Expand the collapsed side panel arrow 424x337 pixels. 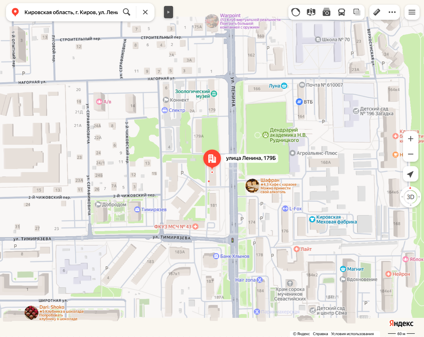(168, 12)
